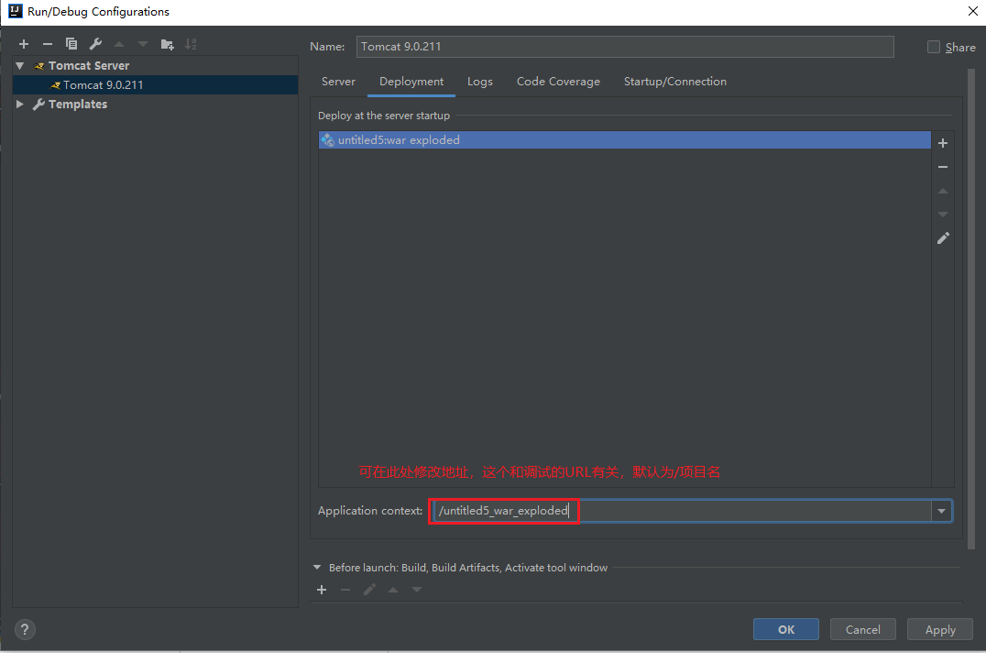986x653 pixels.
Task: Collapse the Tomcat Server tree node
Action: coord(20,65)
